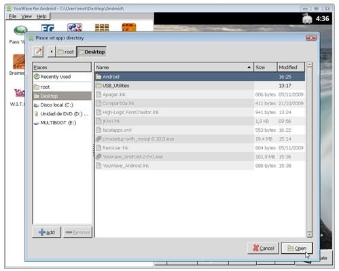Click the Pass app icon in YouWave

20,31
